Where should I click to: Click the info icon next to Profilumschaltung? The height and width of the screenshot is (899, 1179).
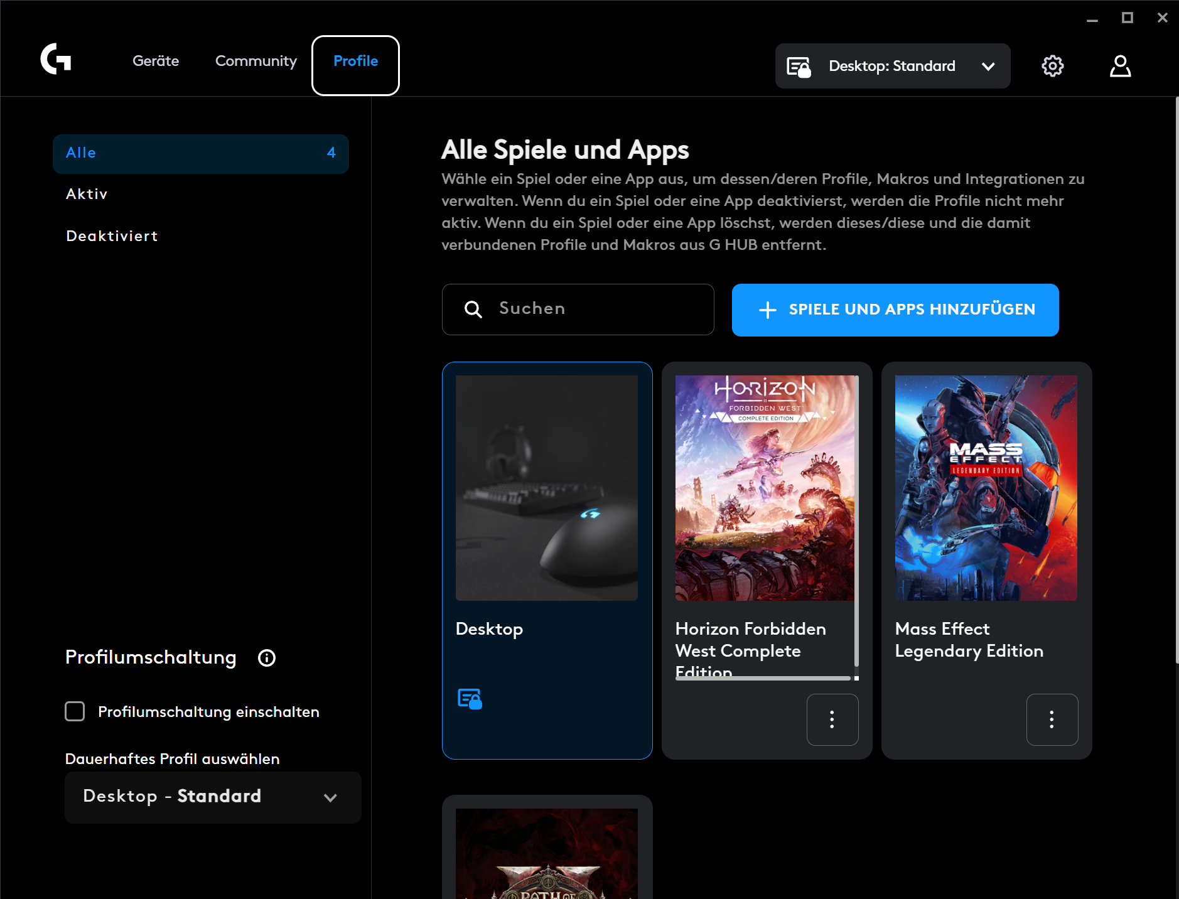(x=267, y=658)
